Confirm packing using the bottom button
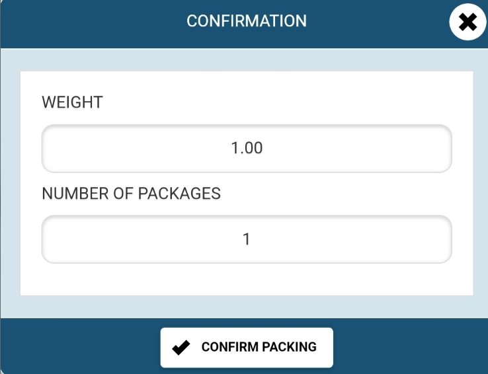This screenshot has width=488, height=374. click(x=247, y=348)
